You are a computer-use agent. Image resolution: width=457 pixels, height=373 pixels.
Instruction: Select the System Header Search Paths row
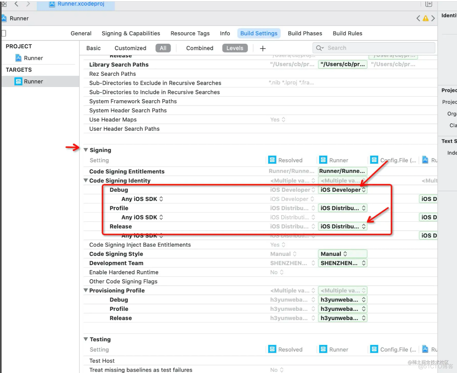(x=260, y=111)
